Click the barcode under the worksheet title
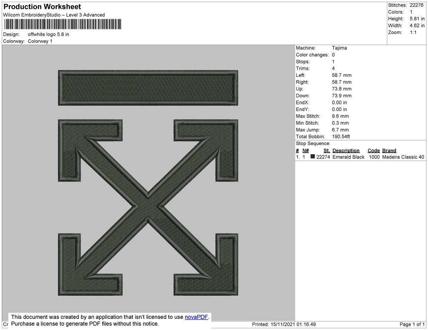The image size is (428, 330). click(62, 24)
